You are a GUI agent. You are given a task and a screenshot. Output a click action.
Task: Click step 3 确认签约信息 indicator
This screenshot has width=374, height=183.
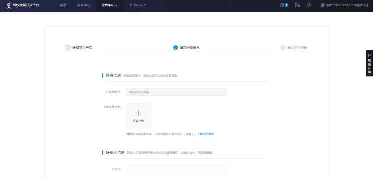click(x=294, y=48)
